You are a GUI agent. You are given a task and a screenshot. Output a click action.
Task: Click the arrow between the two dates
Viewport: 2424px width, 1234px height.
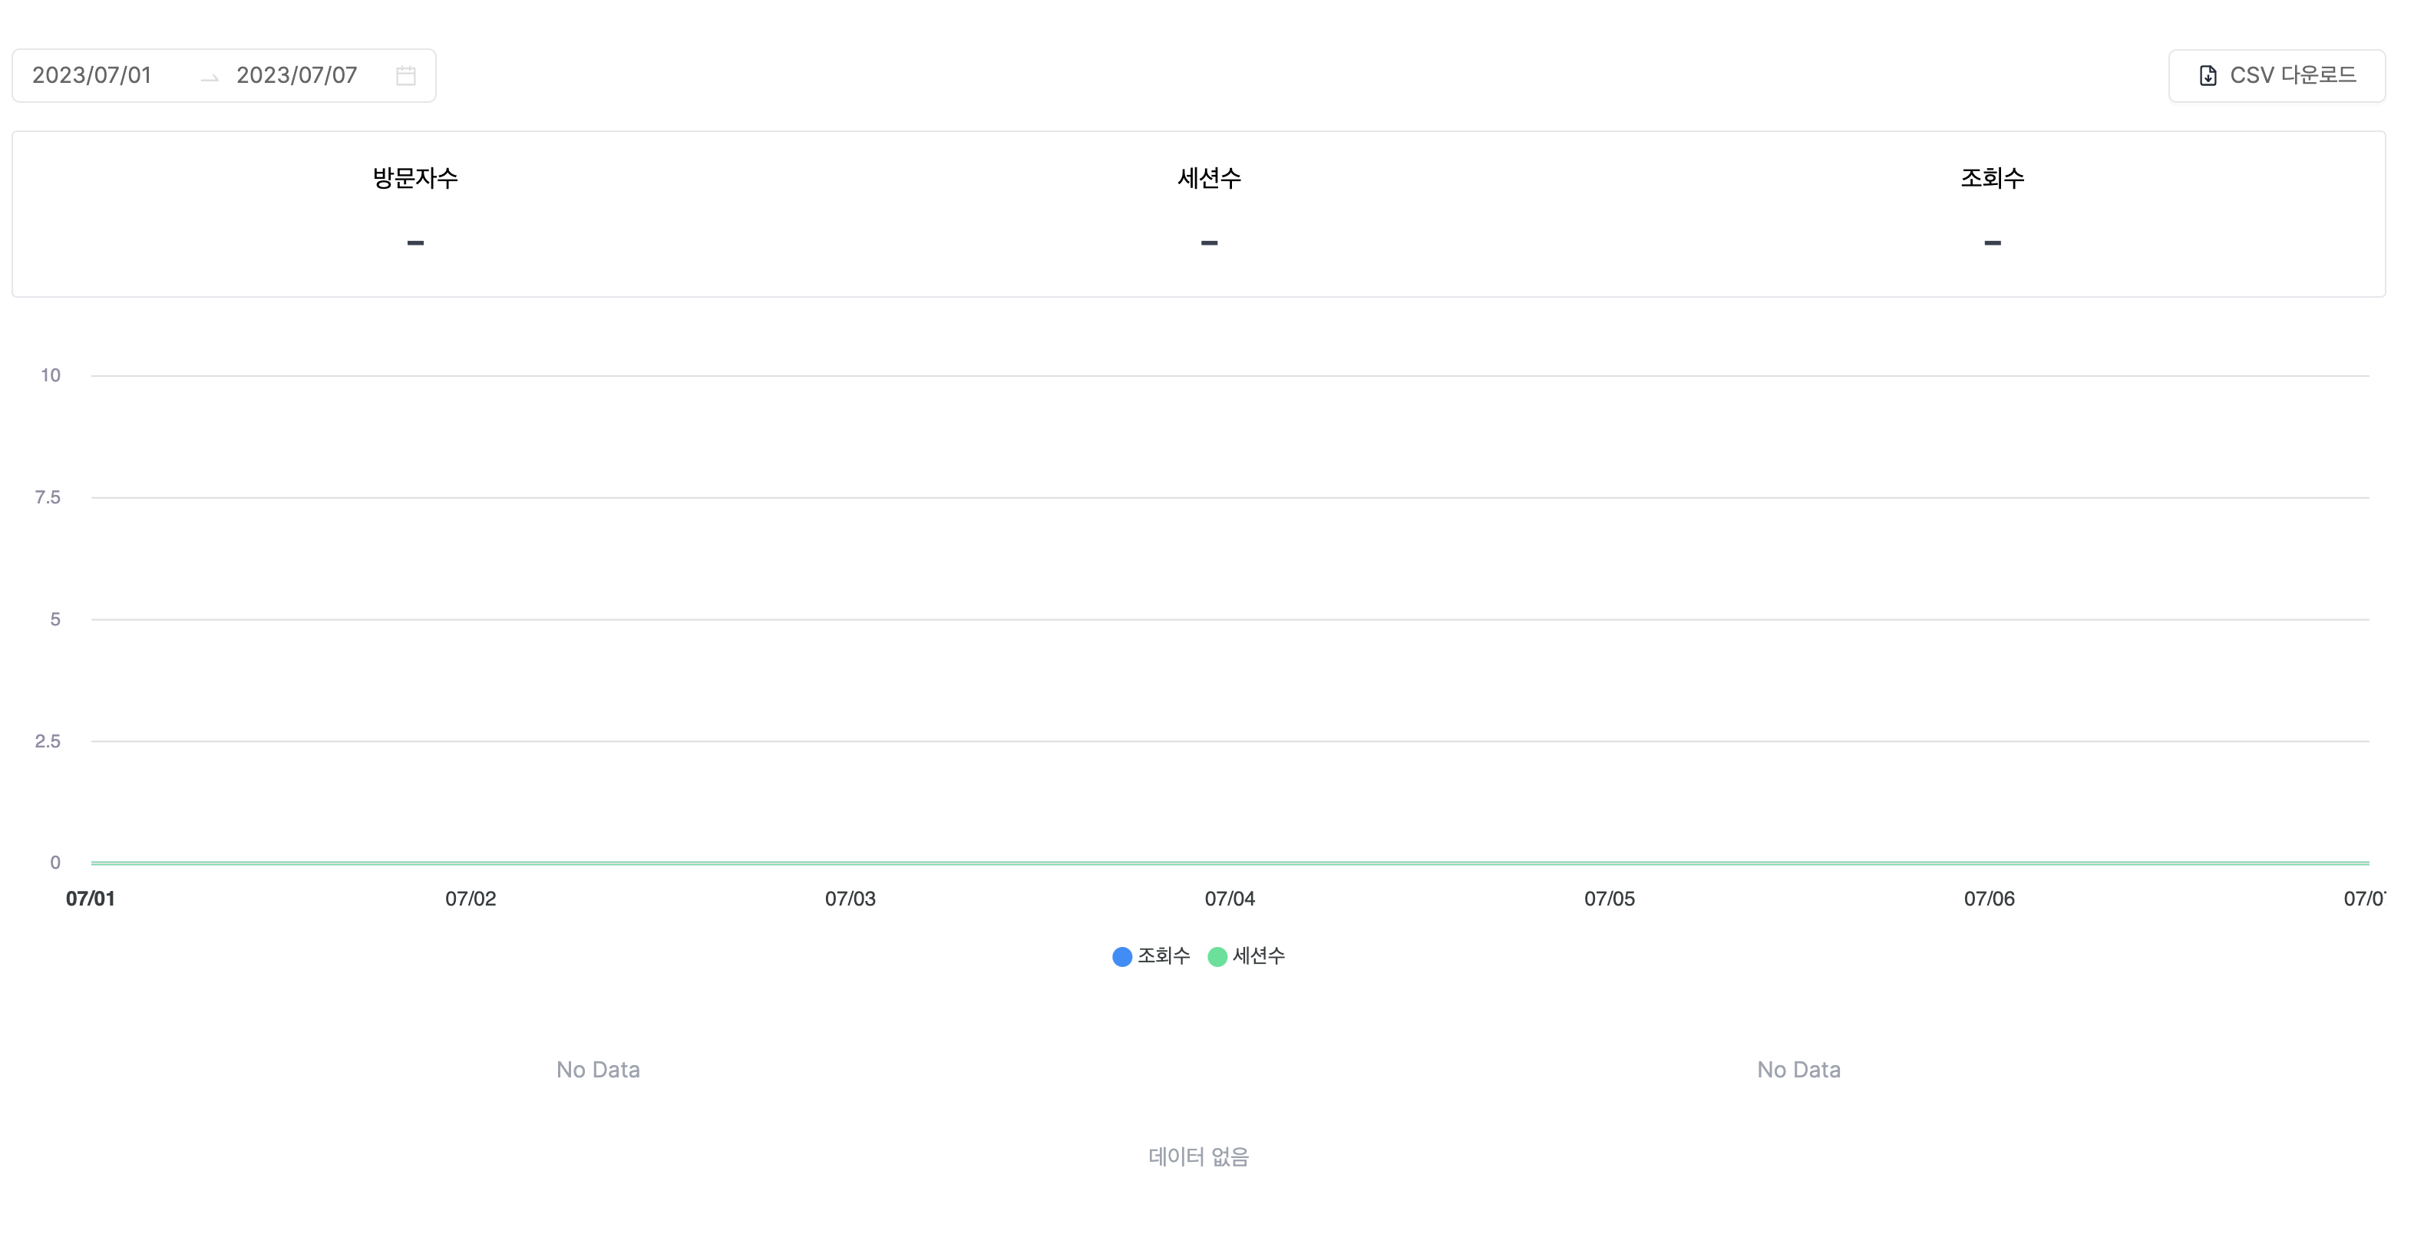209,77
